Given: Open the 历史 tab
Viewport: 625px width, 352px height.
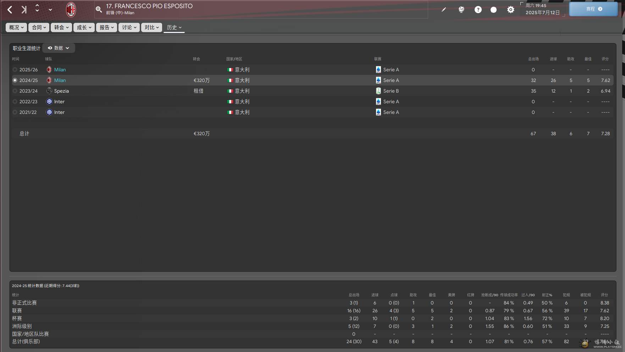Looking at the screenshot, I should point(174,28).
